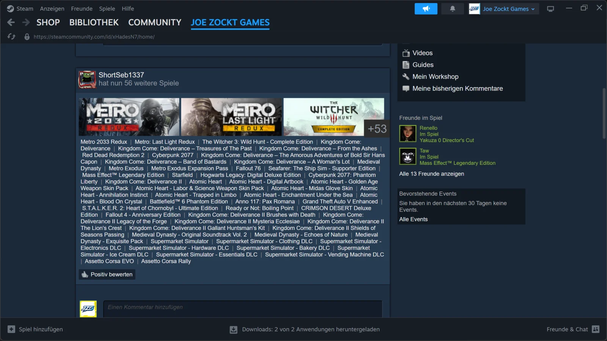Click the Joe Zockt Games avatar icon
607x341 pixels.
(x=474, y=9)
